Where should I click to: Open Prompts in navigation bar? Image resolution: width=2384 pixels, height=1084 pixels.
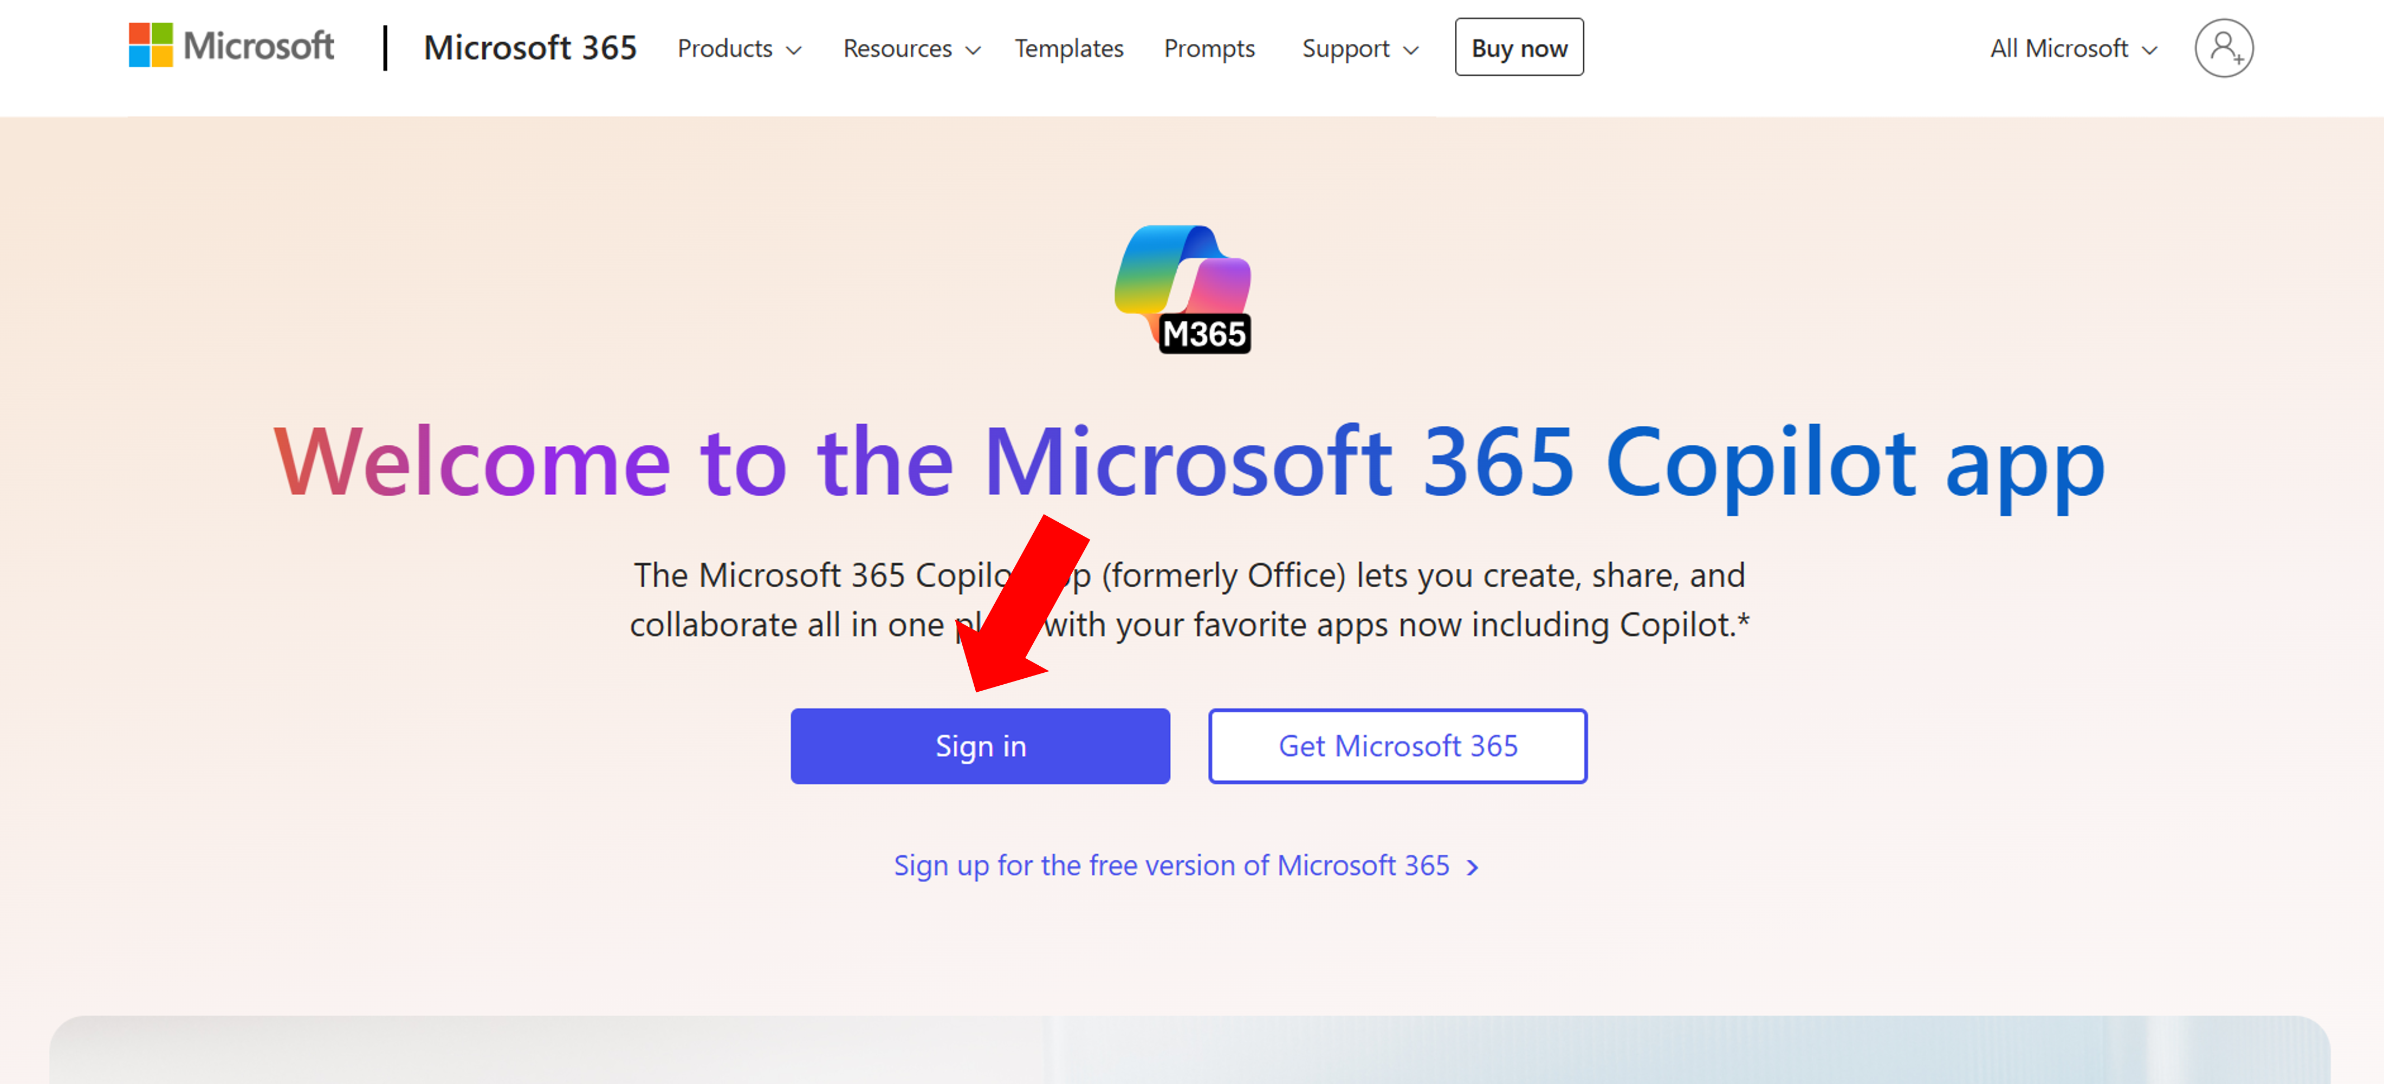click(x=1209, y=48)
